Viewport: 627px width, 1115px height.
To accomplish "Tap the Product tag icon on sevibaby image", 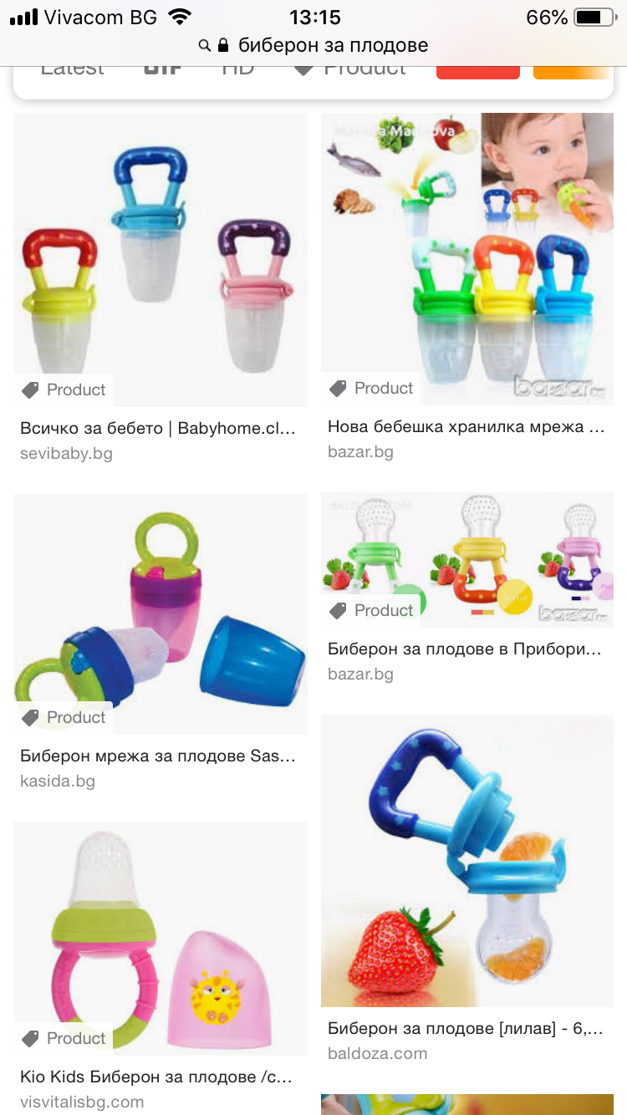I will tap(31, 389).
